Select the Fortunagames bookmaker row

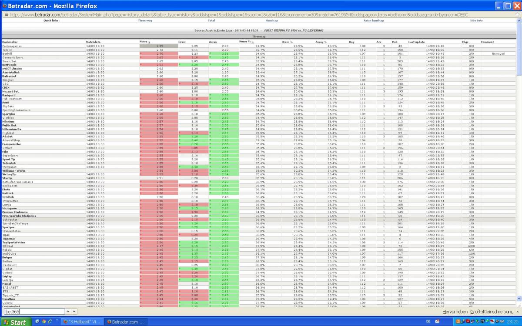click(x=259, y=46)
